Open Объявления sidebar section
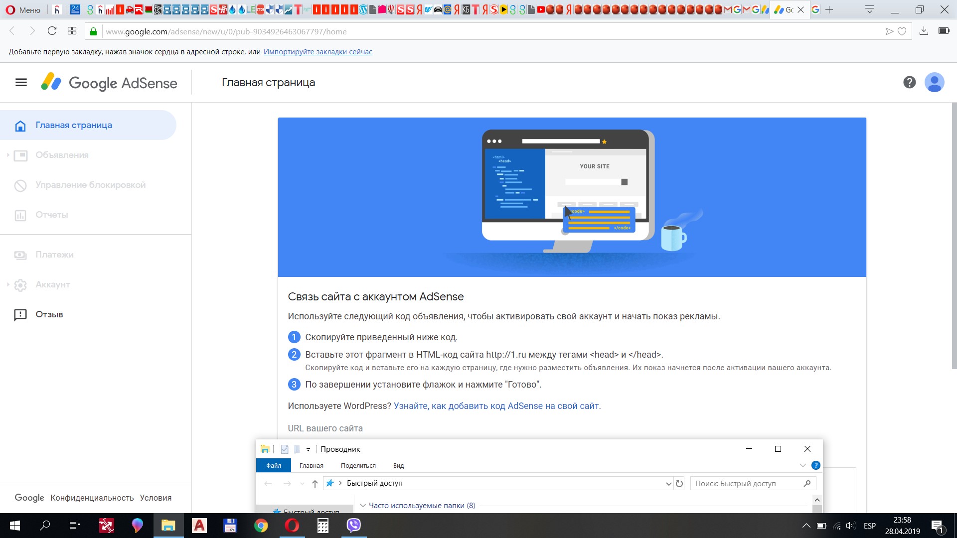The image size is (957, 538). (62, 155)
